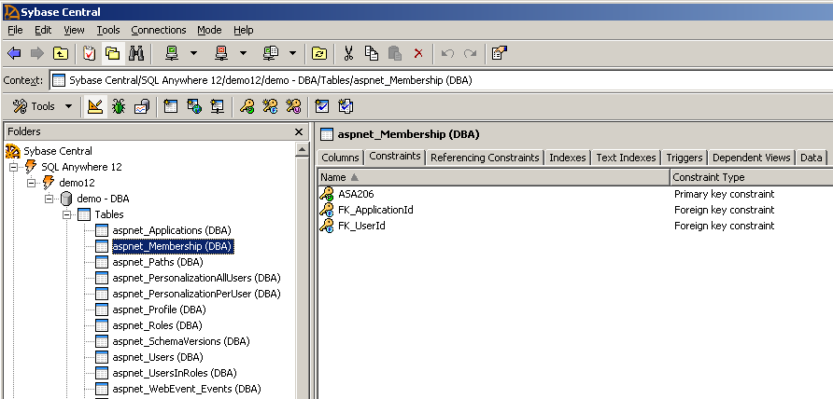The image size is (833, 399).
Task: Open the Tools menu in menu bar
Action: pyautogui.click(x=107, y=30)
